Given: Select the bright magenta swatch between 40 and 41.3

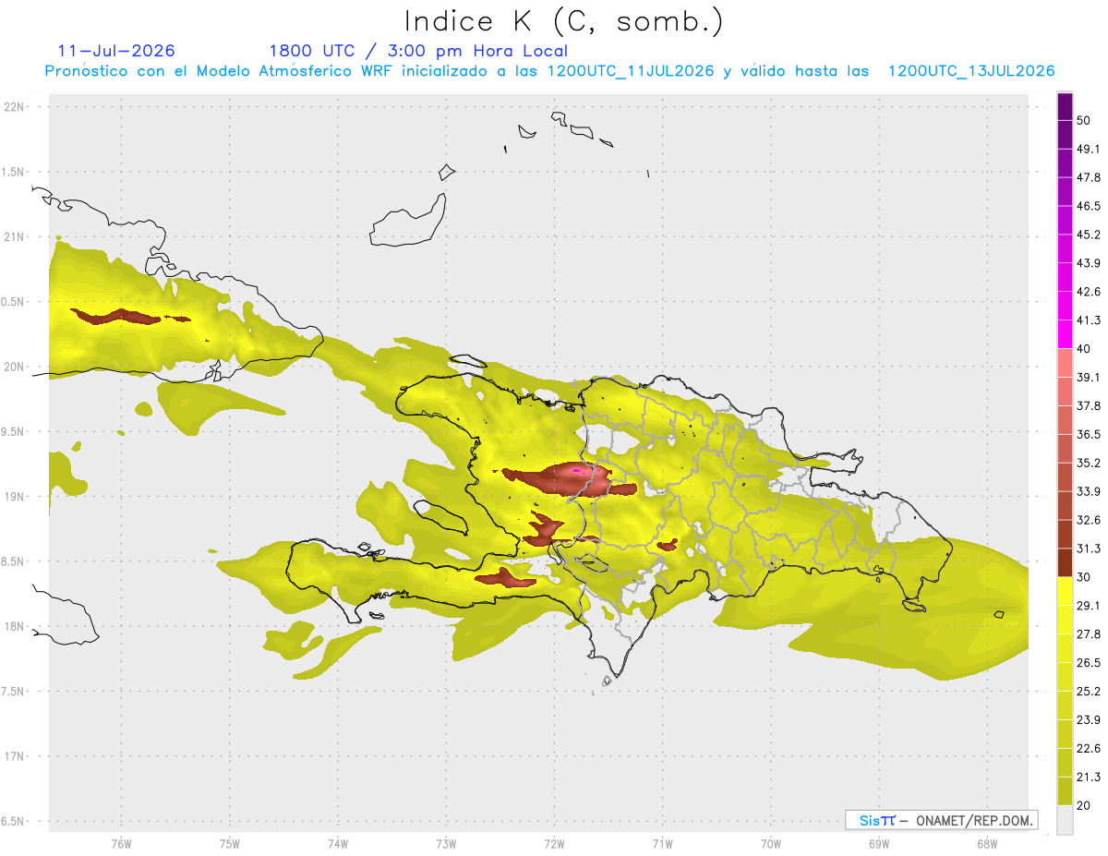Looking at the screenshot, I should click(x=1065, y=334).
